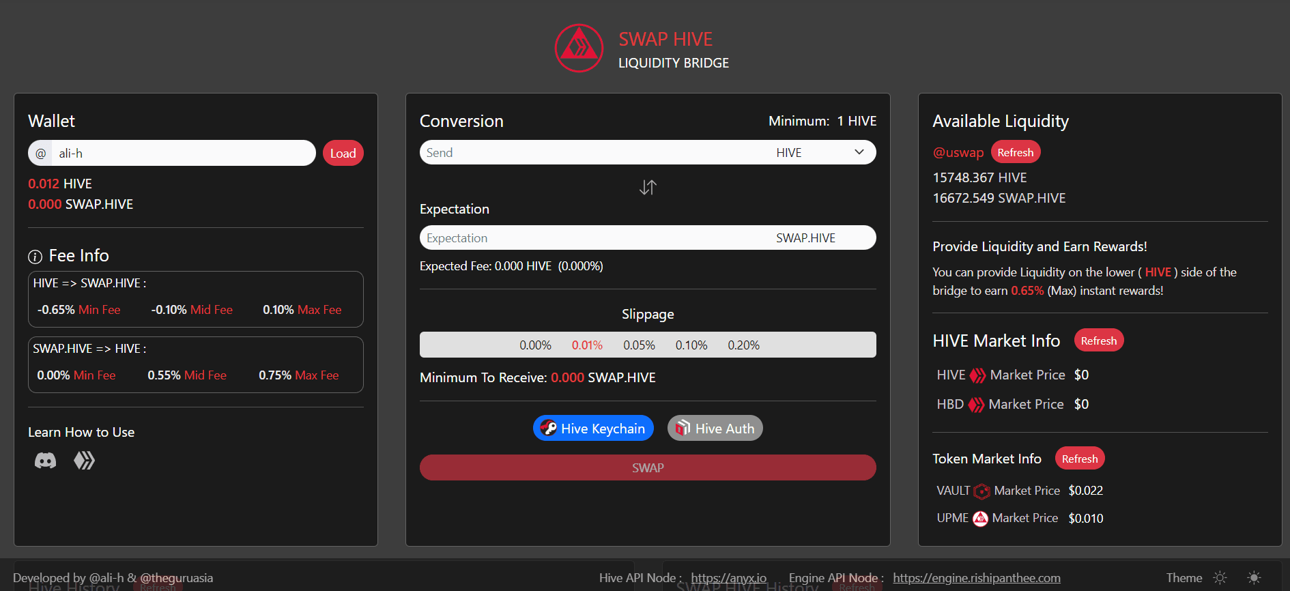The image size is (1290, 591).
Task: Open the engine.rishipanthee.com Engine API link
Action: coord(977,578)
